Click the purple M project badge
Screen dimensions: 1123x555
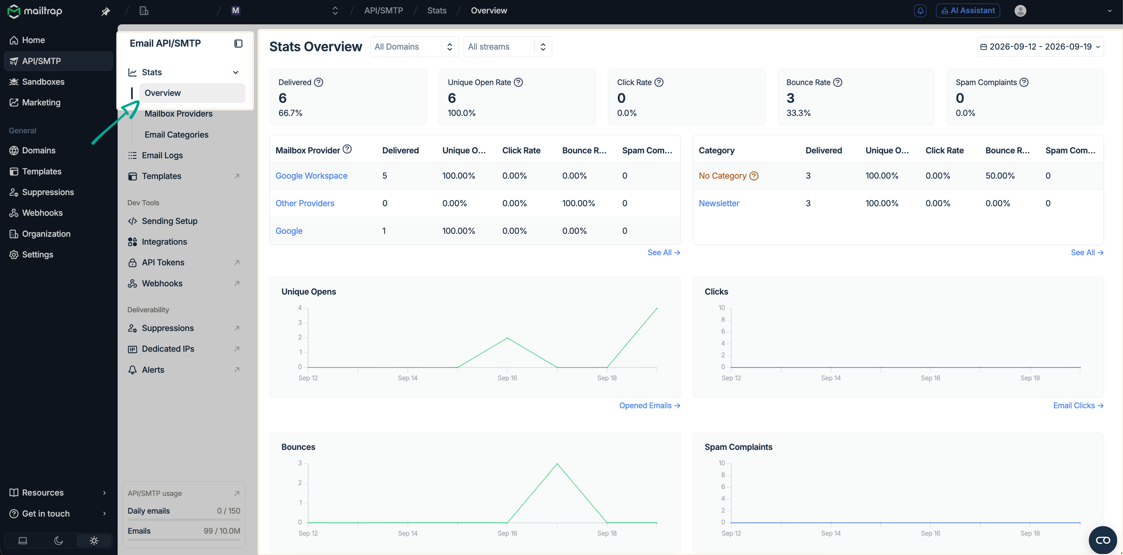(x=235, y=11)
